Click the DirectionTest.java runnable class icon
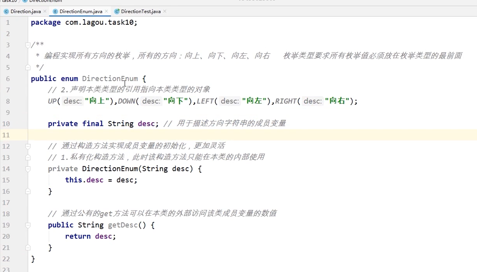 coord(116,11)
